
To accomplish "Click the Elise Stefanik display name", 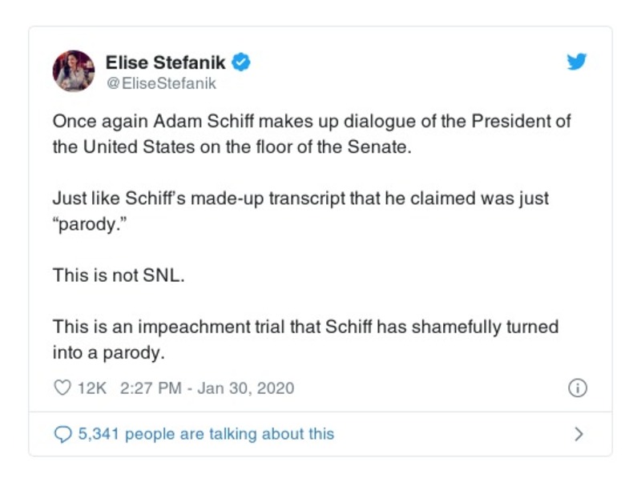I will 166,62.
